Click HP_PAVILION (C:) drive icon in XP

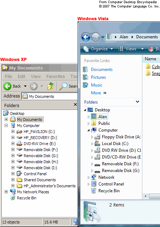(x=19, y=132)
